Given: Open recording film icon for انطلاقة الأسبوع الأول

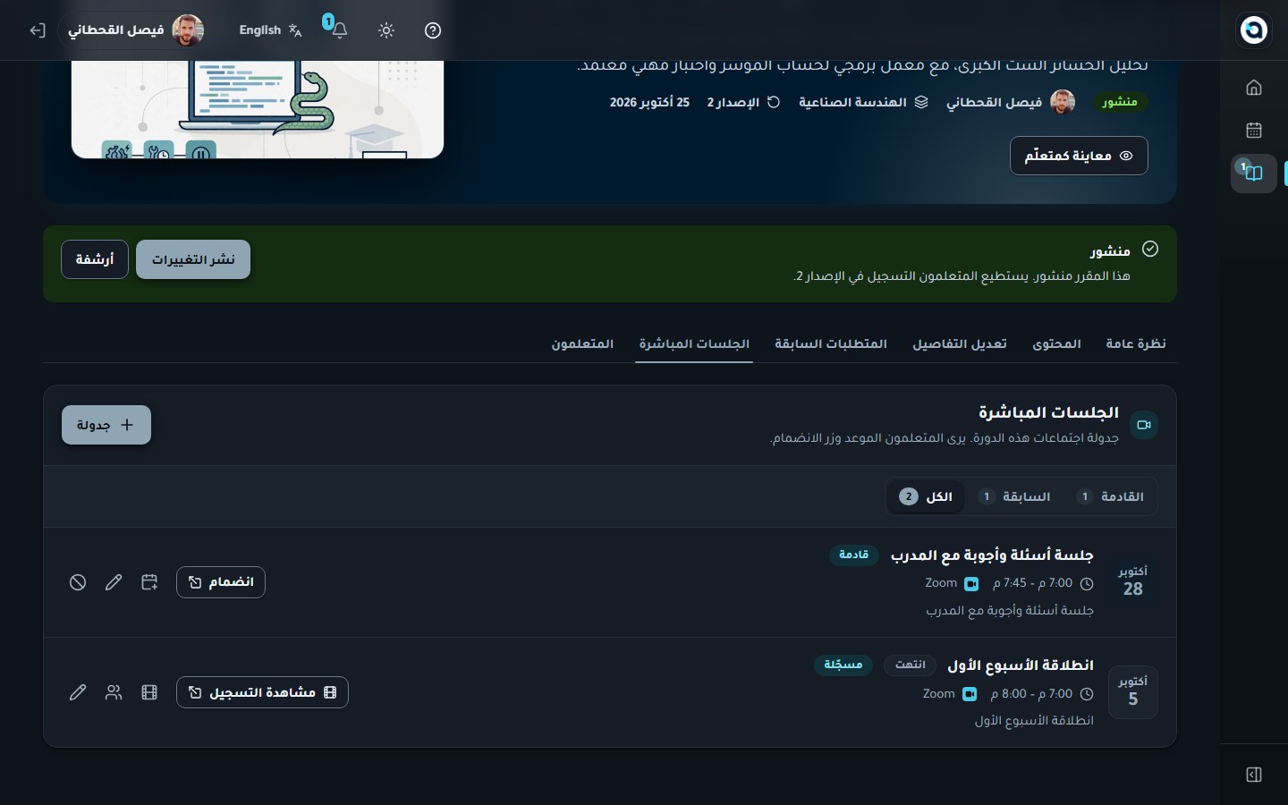Looking at the screenshot, I should (149, 692).
